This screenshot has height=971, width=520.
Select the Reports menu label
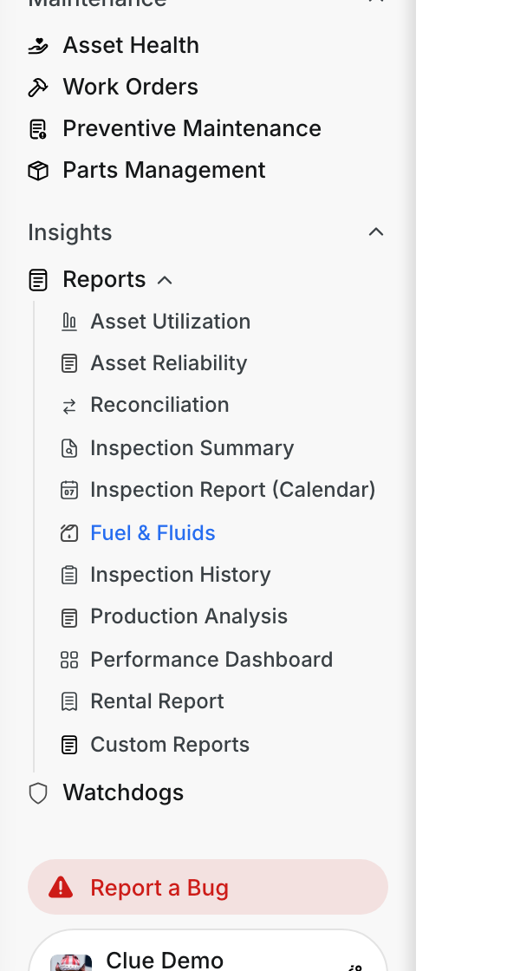(104, 279)
